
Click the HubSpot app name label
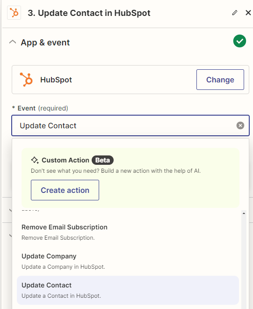[56, 80]
